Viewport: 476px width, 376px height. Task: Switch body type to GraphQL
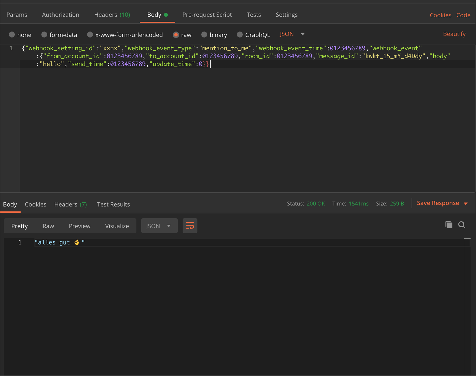240,35
